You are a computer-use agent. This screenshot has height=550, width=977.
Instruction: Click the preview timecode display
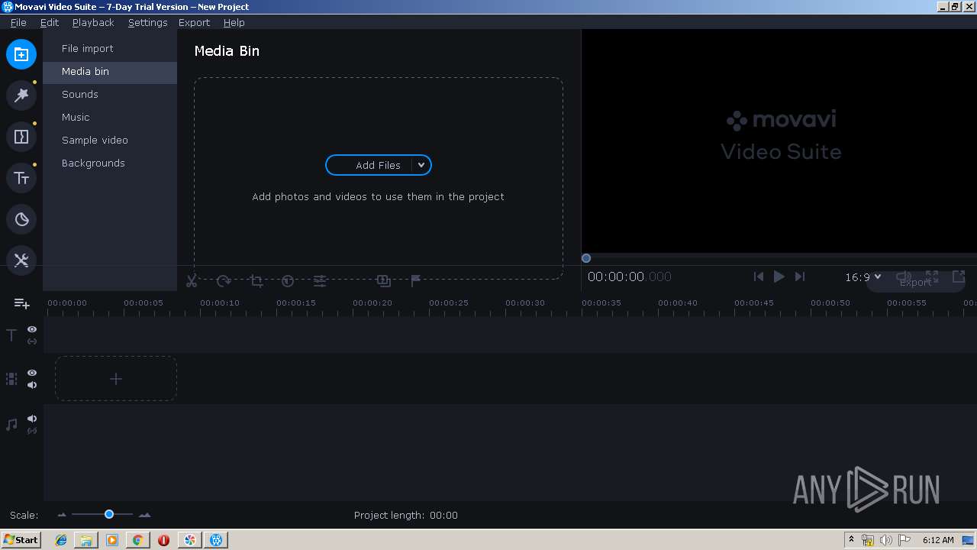630,277
